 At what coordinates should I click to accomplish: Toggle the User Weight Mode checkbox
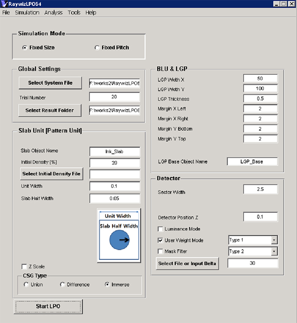point(160,240)
